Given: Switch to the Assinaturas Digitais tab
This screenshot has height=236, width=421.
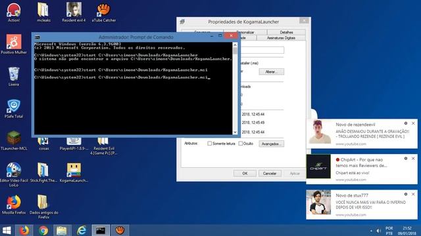Looking at the screenshot, I should click(281, 38).
